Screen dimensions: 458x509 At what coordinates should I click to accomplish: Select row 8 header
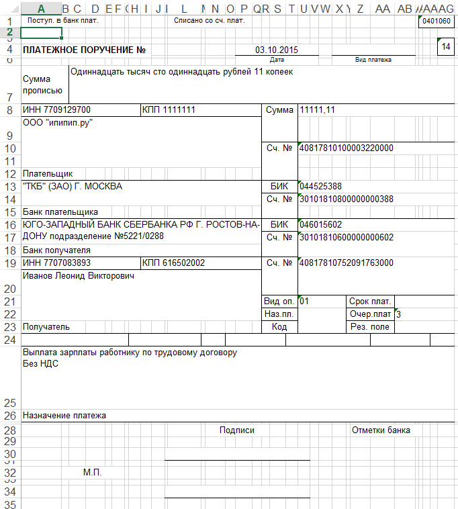tap(10, 110)
